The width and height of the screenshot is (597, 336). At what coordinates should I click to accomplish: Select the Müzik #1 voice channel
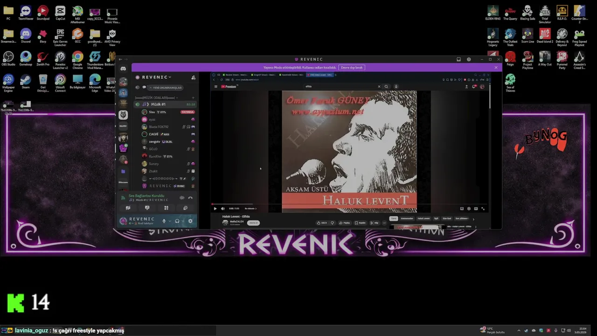pos(166,105)
